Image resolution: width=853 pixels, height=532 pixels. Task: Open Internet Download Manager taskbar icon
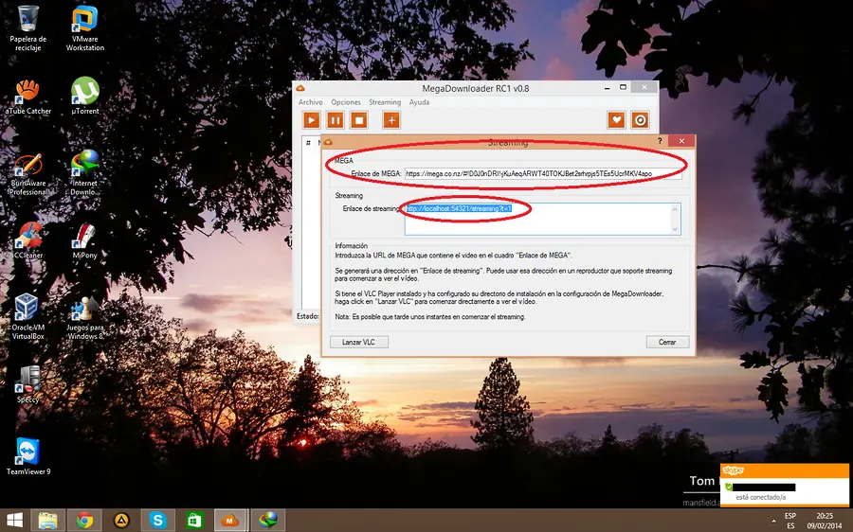pos(267,521)
